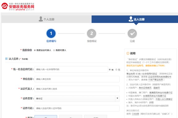Open the 国徽页 link
The height and width of the screenshot is (118, 178).
pos(157,88)
